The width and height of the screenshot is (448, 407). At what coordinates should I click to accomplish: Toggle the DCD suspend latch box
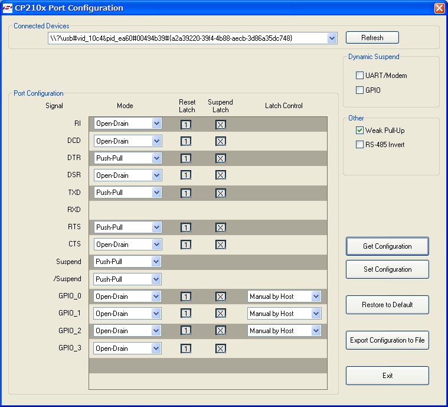tap(221, 141)
